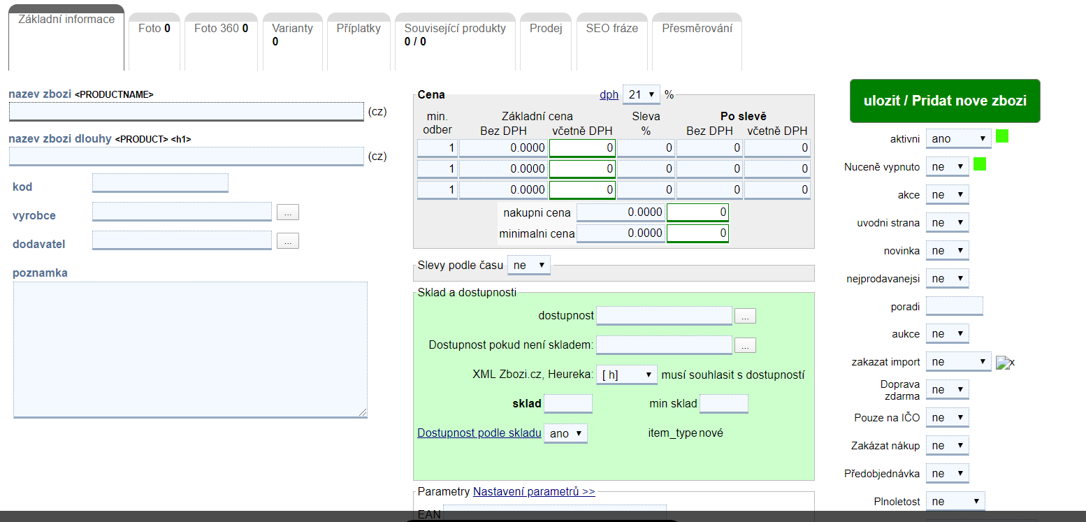Viewport: 1086px width, 522px height.
Task: Expand the akce dropdown
Action: pyautogui.click(x=948, y=195)
